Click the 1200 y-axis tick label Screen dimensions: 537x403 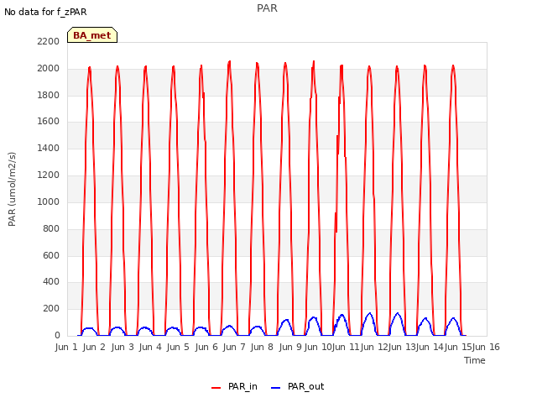point(49,175)
